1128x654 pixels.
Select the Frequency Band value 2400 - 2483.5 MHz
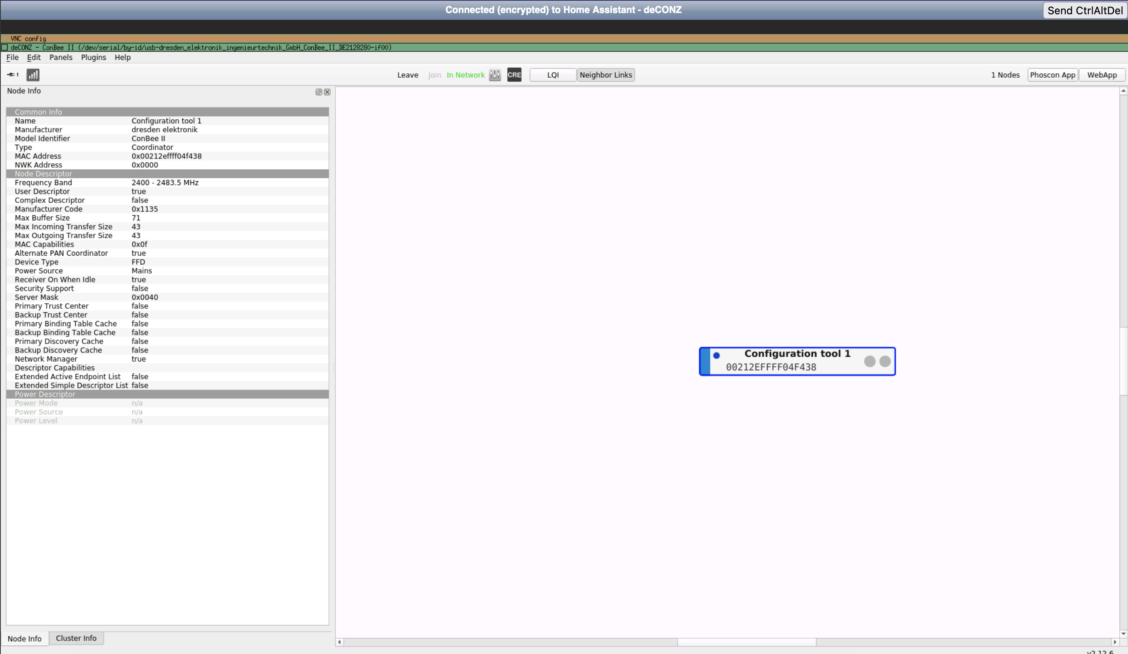[165, 183]
